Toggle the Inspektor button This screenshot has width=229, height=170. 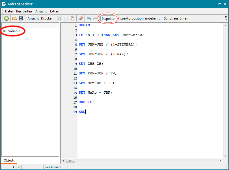pos(109,19)
